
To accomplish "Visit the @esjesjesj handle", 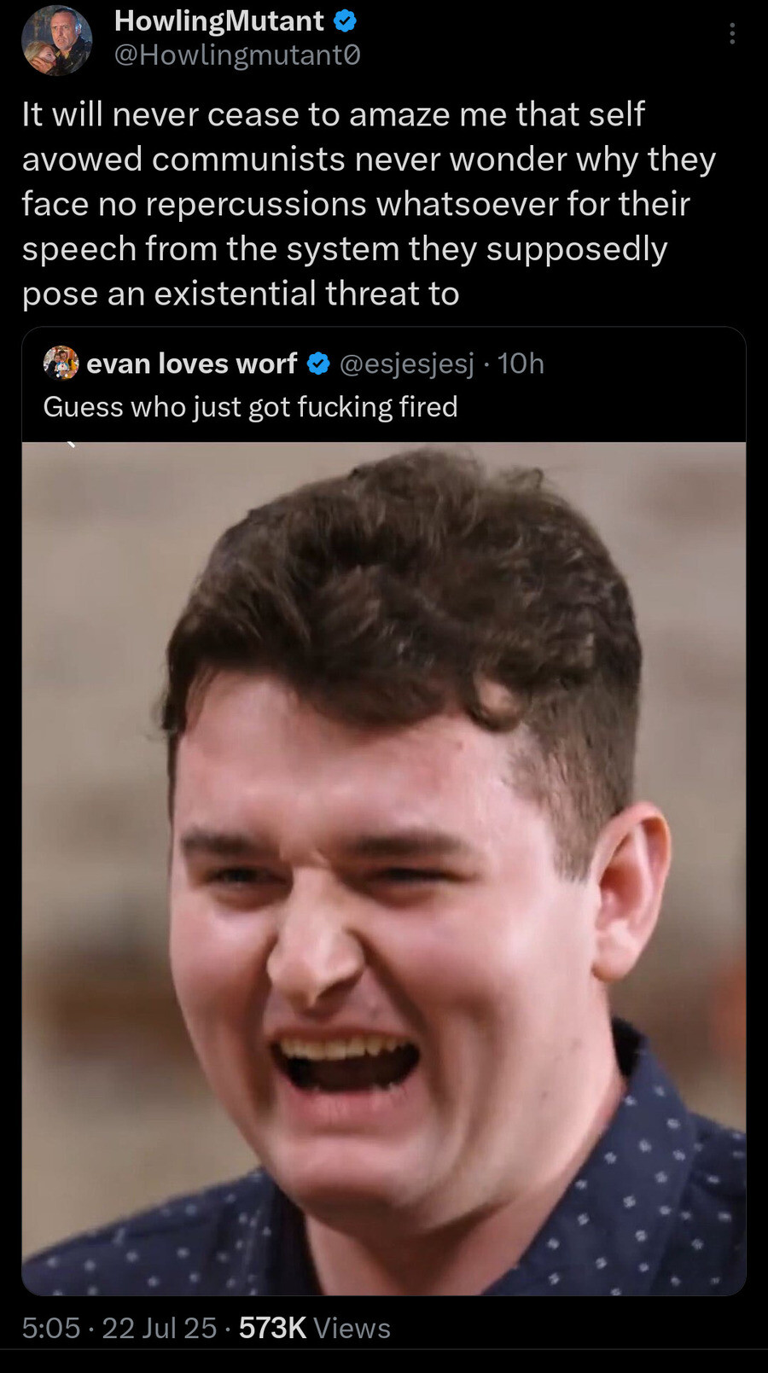I will 407,364.
